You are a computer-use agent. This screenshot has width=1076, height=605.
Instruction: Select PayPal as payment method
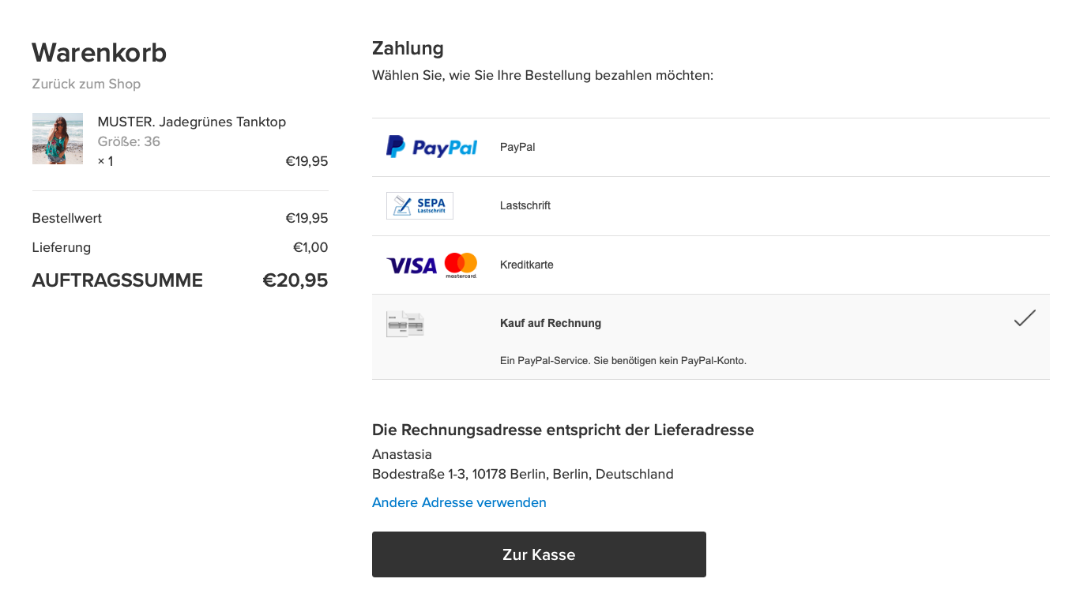pyautogui.click(x=517, y=147)
